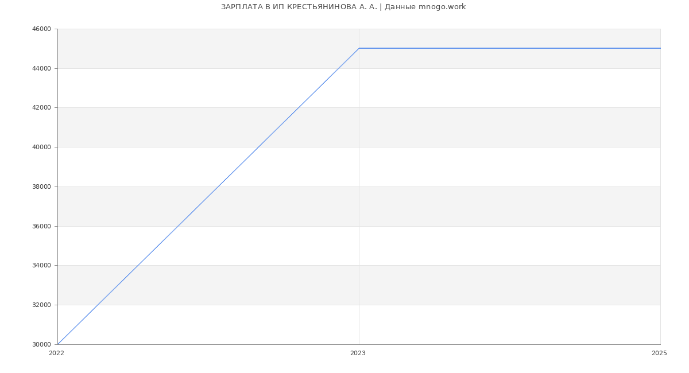Click the flat line segment after 2023

click(510, 48)
